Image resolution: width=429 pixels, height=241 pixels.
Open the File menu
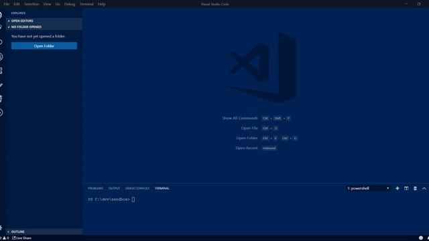tap(7, 4)
